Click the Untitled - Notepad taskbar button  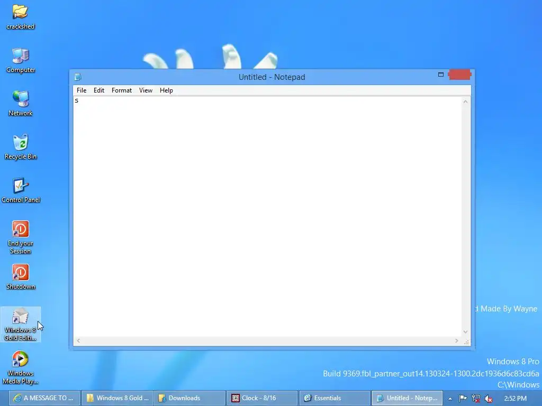[407, 398]
